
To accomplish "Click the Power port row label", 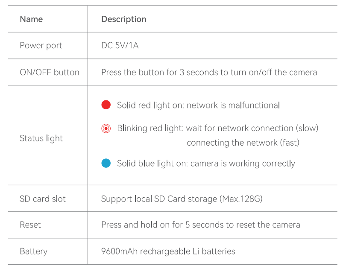I will click(x=41, y=46).
